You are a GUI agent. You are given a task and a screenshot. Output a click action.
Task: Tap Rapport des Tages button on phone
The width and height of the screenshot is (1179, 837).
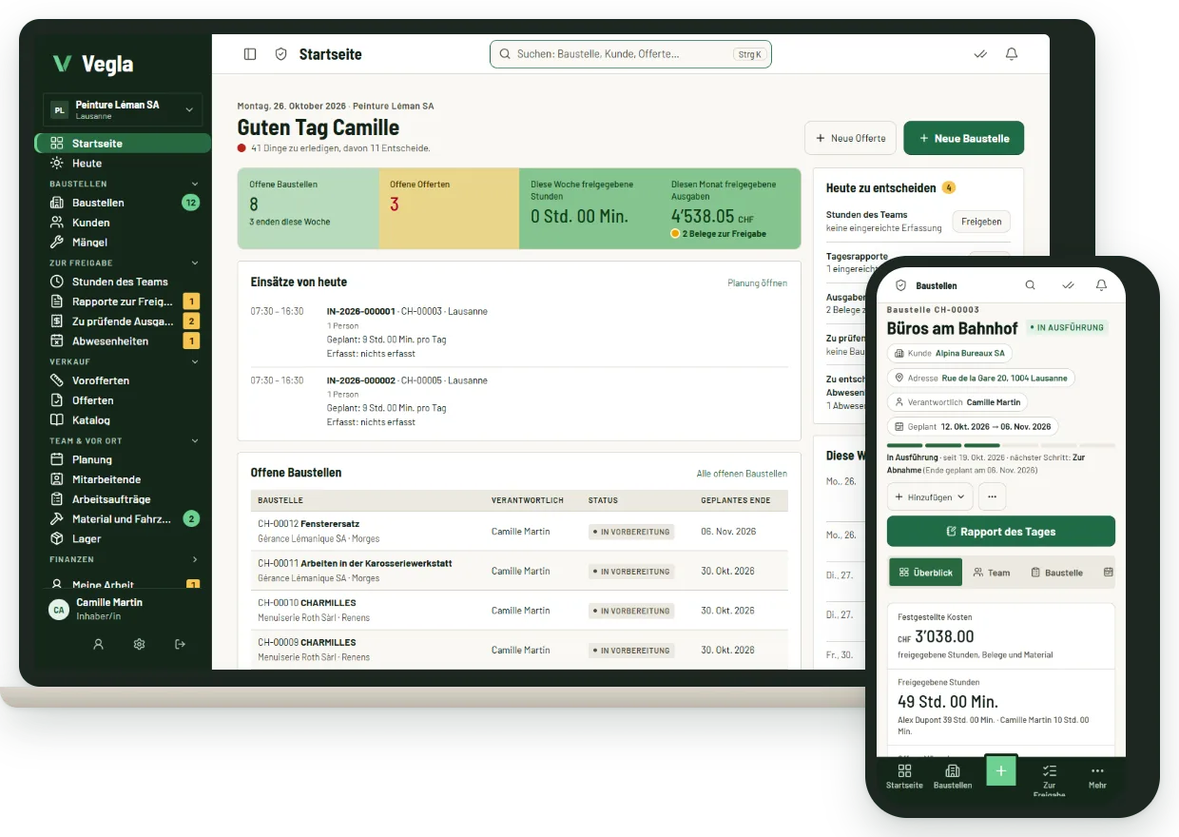tap(1001, 532)
